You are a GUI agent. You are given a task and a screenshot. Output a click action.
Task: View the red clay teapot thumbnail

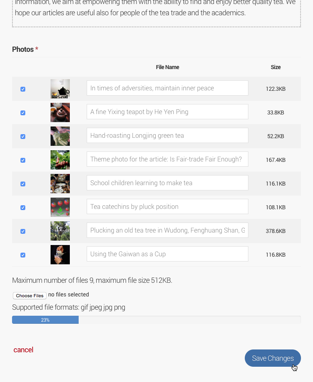[60, 112]
